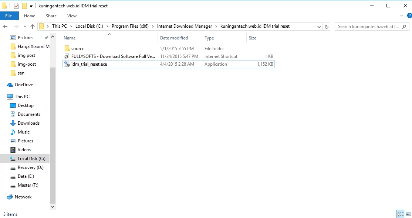The width and height of the screenshot is (412, 218).
Task: Open Desktop in navigation pane
Action: 22,105
